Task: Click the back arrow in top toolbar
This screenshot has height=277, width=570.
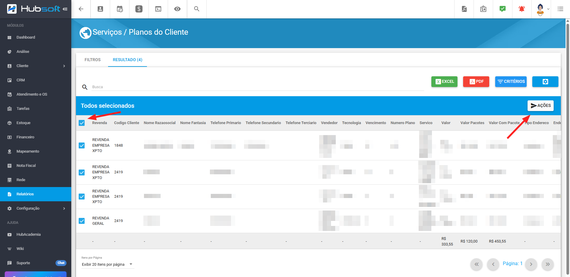Action: [x=81, y=9]
